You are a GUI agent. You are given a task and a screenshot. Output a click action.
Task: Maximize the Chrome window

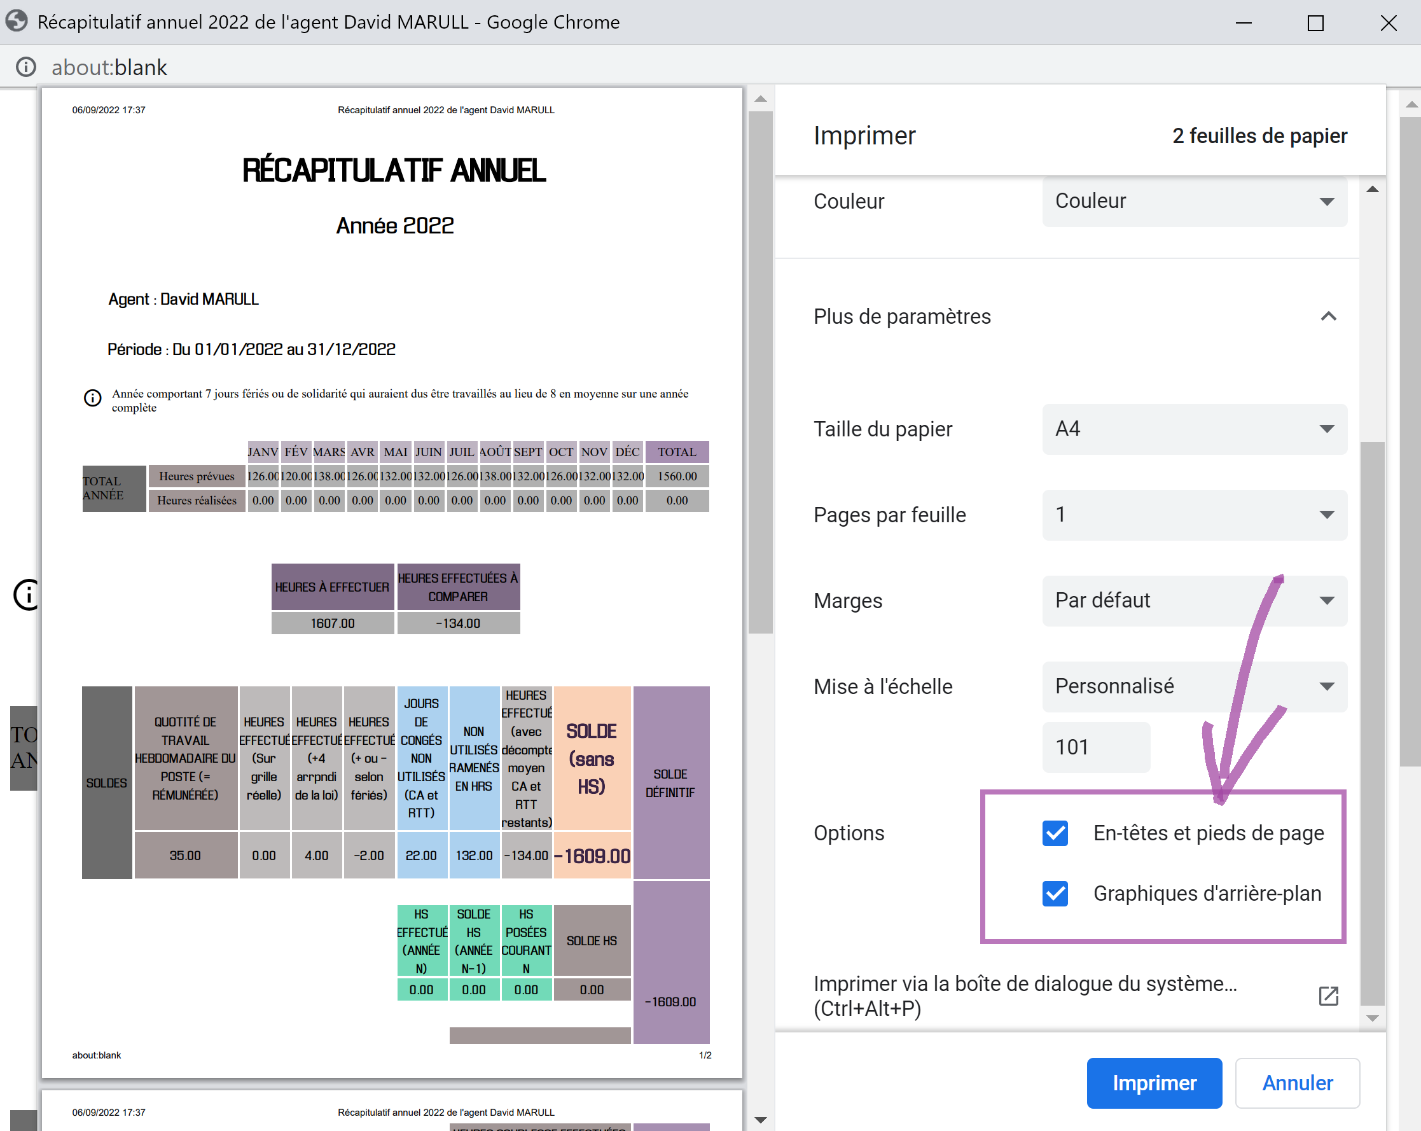click(x=1315, y=22)
